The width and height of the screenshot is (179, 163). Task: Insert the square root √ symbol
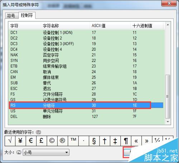(x=10, y=141)
